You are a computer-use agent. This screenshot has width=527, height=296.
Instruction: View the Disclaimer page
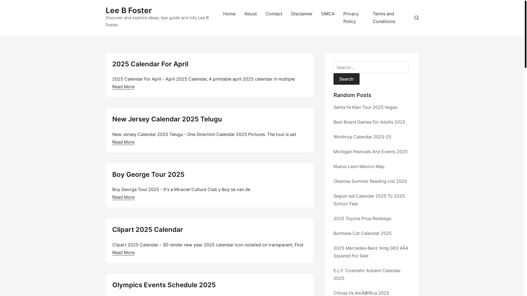[x=302, y=14]
